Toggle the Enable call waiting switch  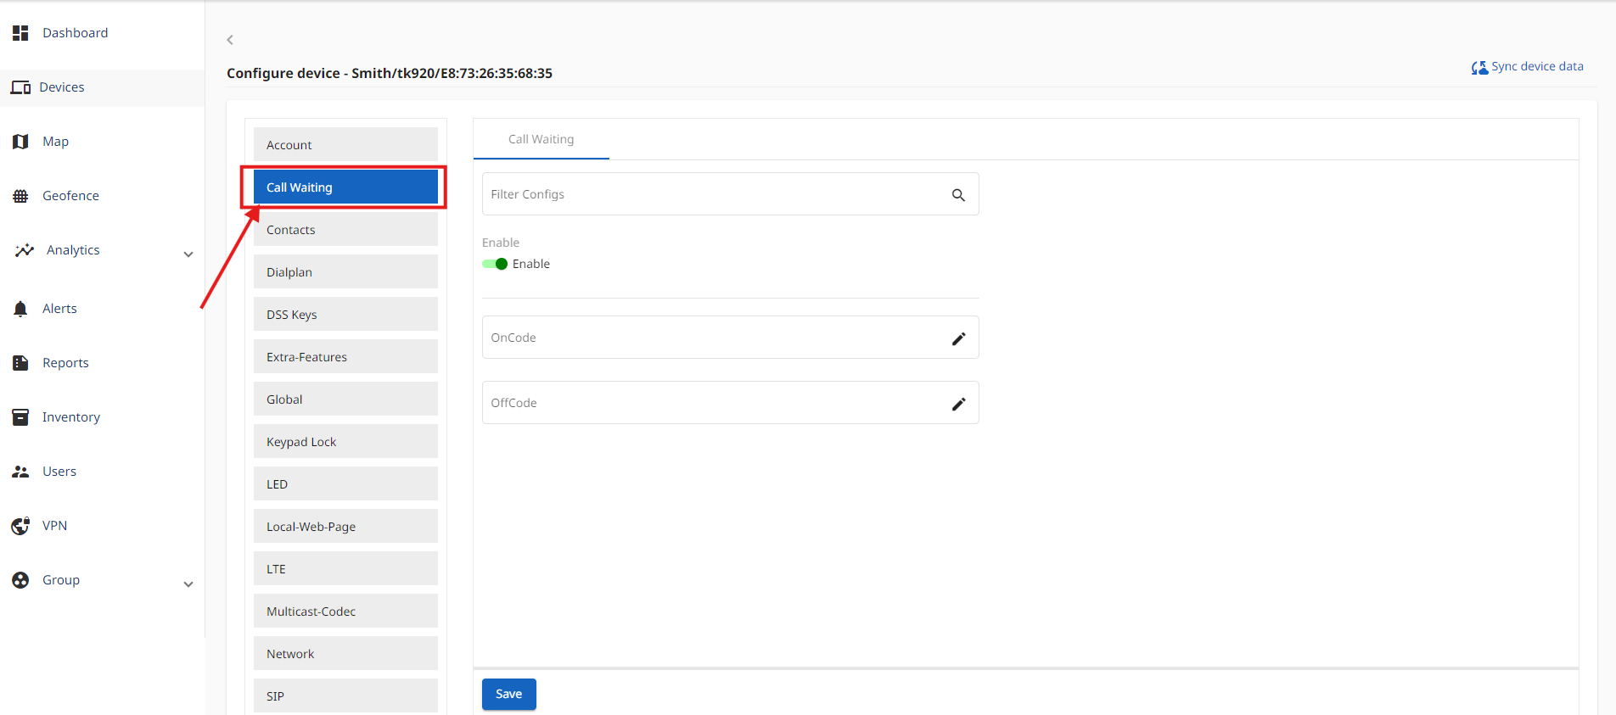(x=495, y=264)
